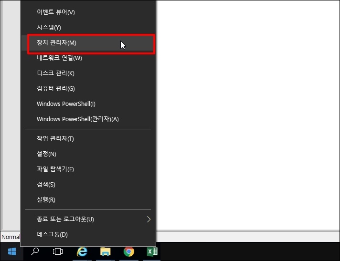Viewport: 340px width, 261px height.
Task: Select 이벤트 뷰어(V) menu entry
Action: point(88,12)
